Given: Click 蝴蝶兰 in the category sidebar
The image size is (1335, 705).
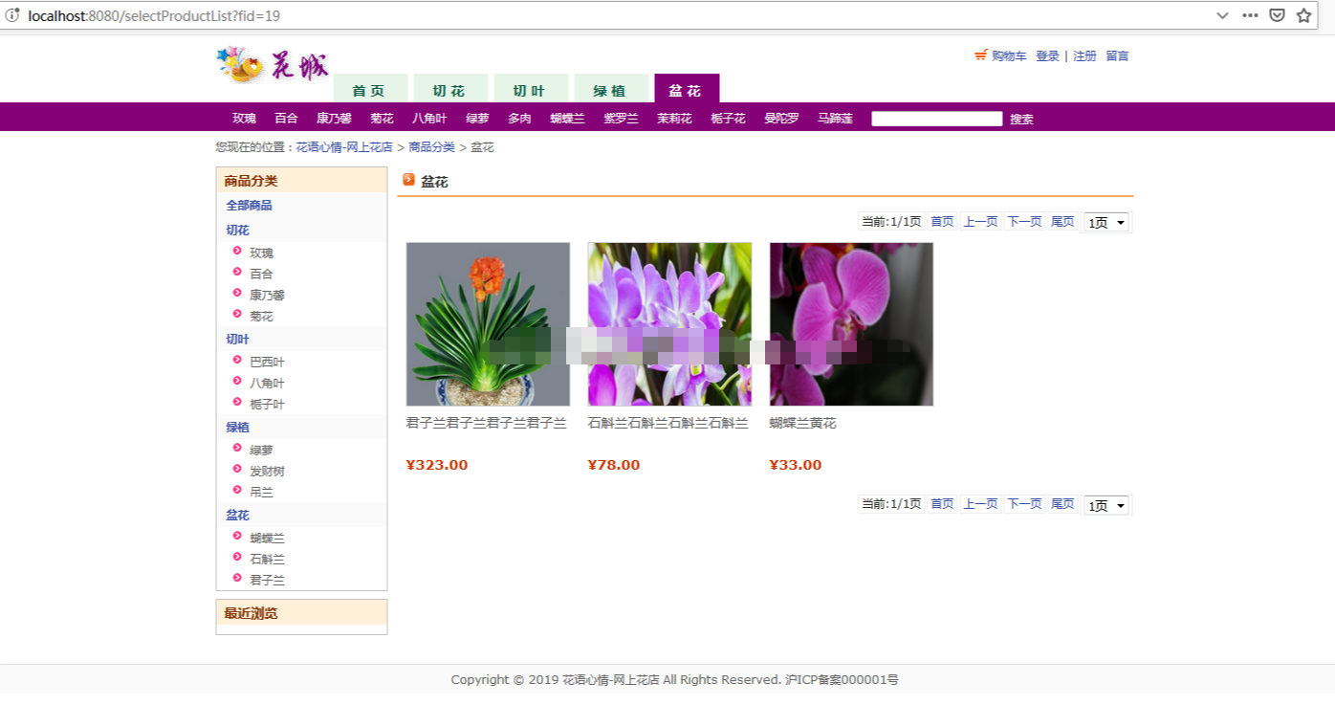Looking at the screenshot, I should 267,539.
